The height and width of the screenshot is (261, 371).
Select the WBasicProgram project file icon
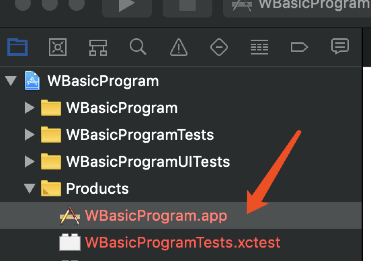pyautogui.click(x=33, y=81)
